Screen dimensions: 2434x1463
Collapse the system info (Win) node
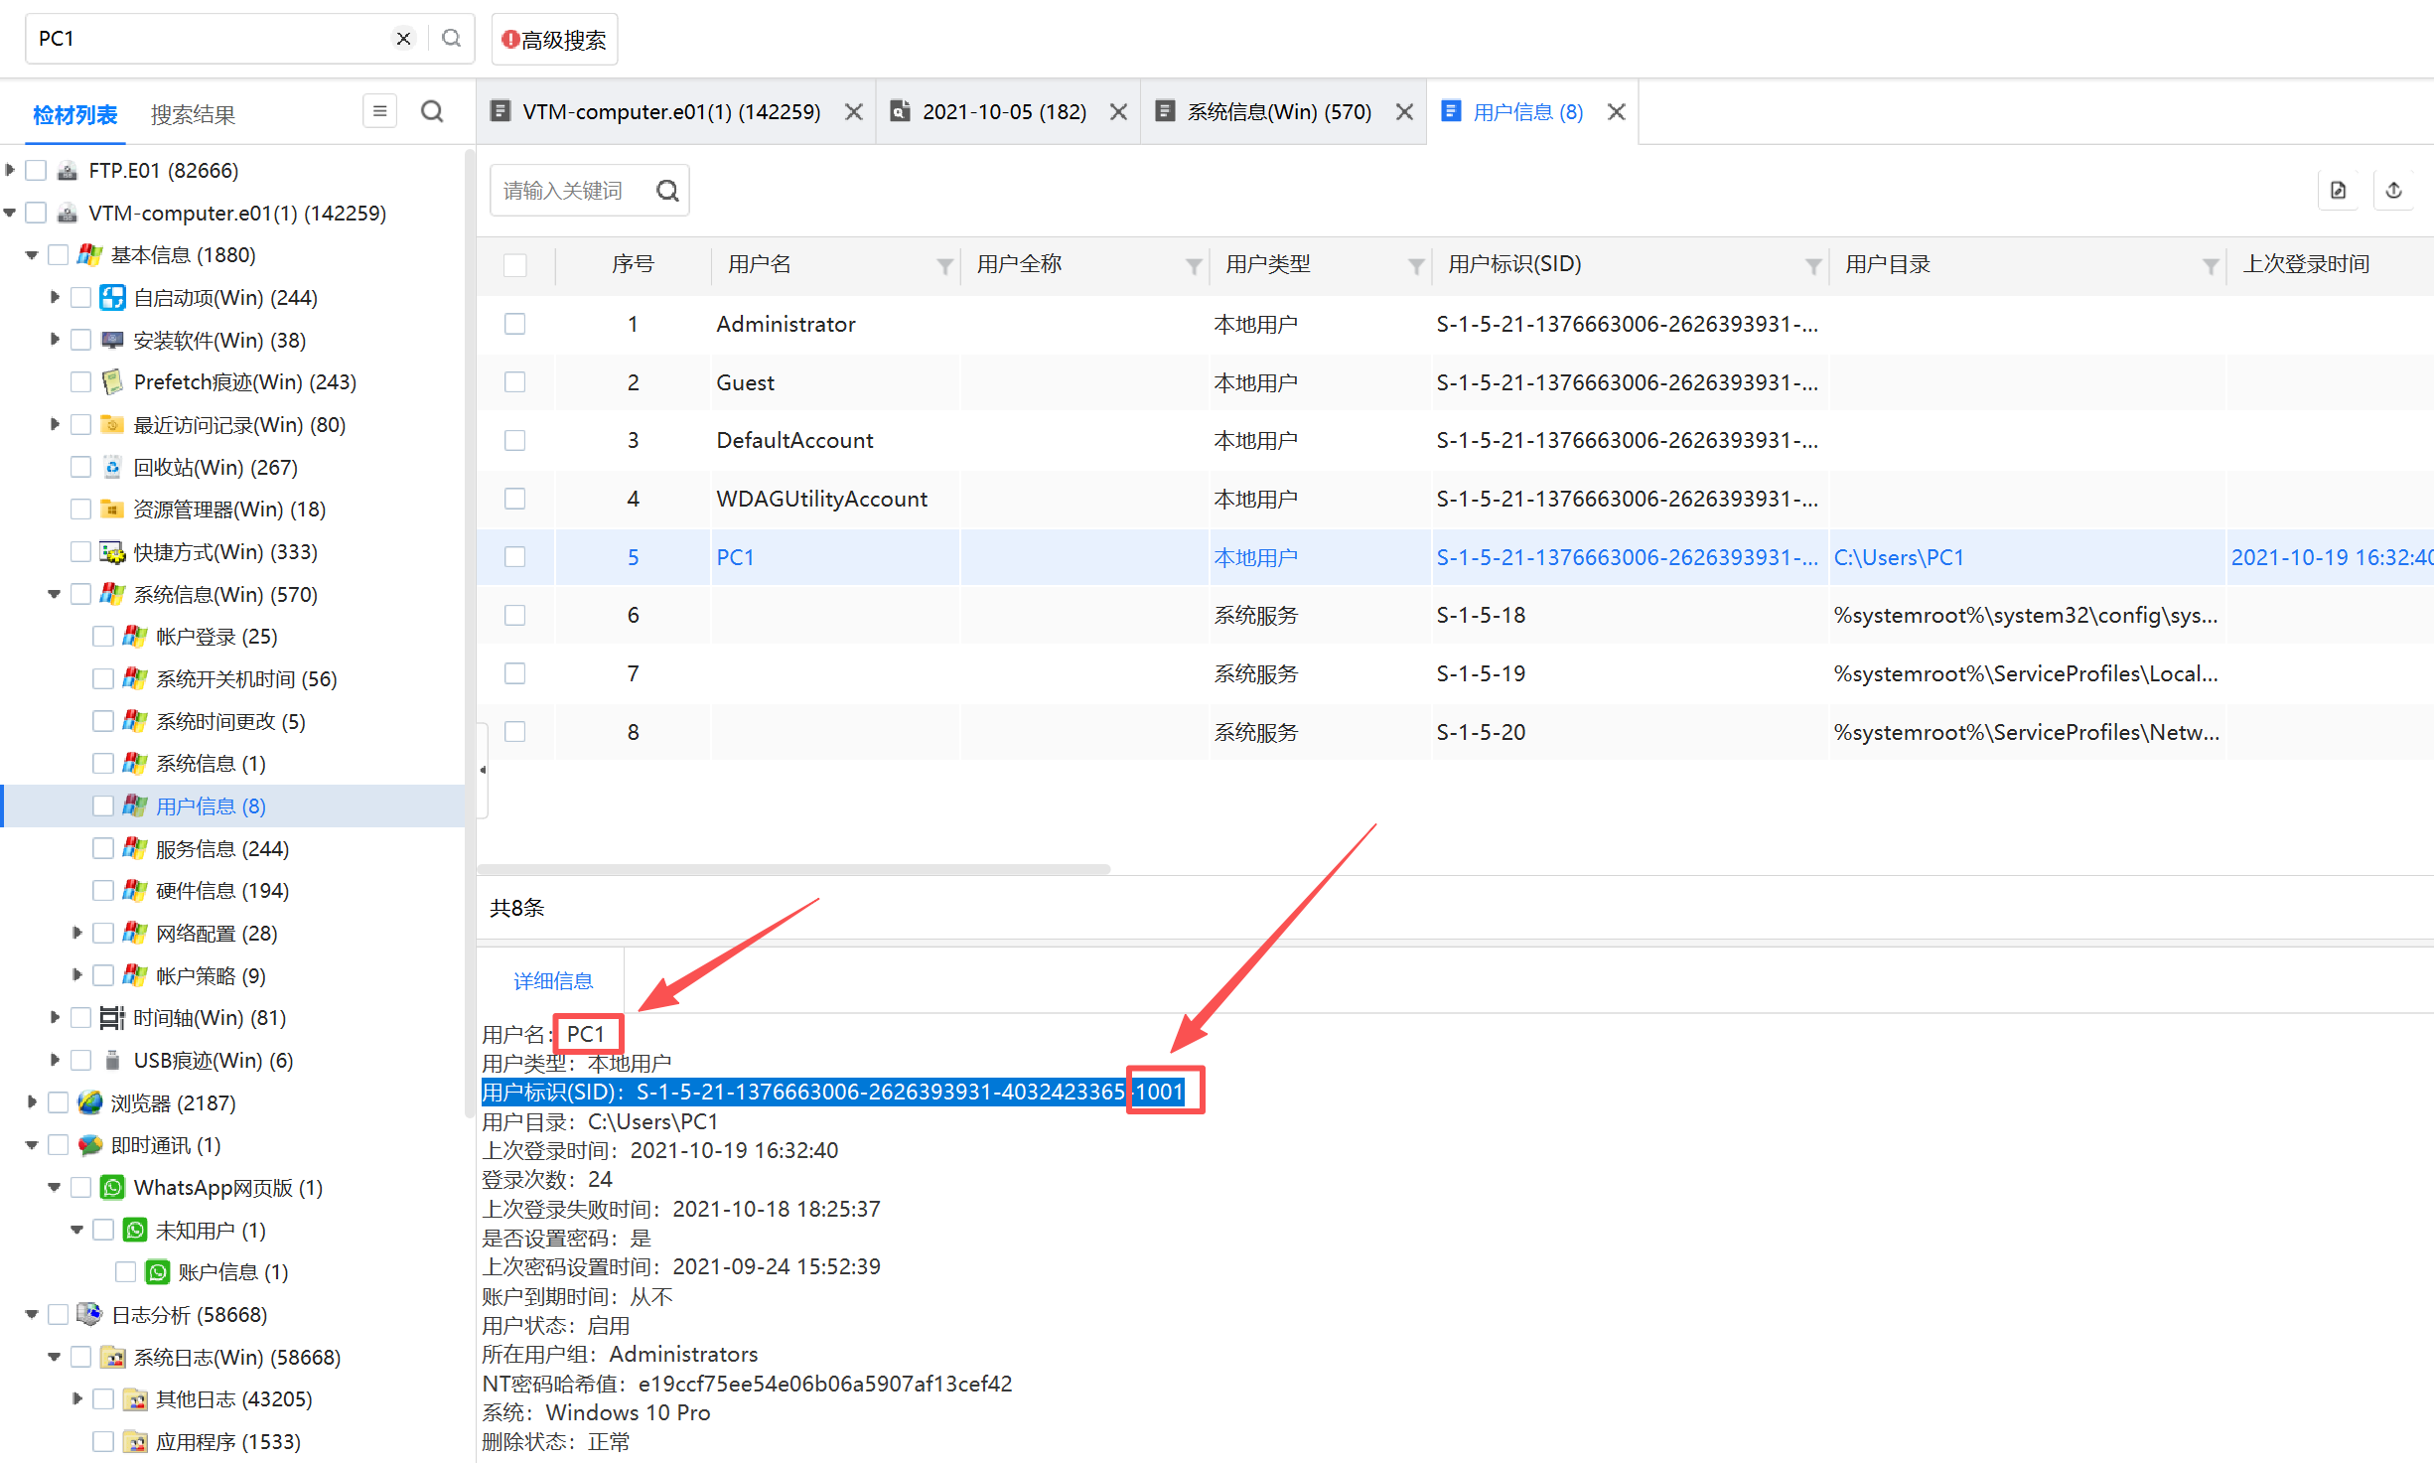pyautogui.click(x=55, y=595)
